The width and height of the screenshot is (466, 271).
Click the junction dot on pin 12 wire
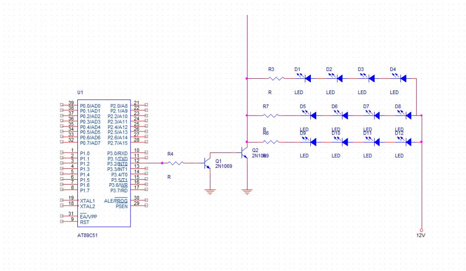(x=162, y=163)
